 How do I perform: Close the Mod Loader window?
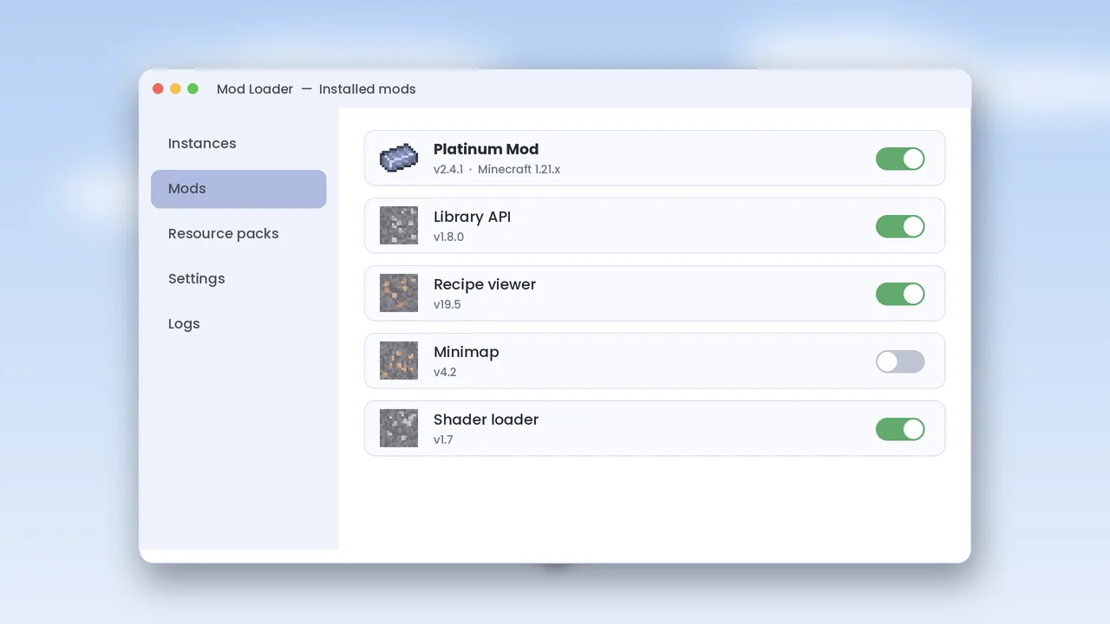pyautogui.click(x=158, y=88)
